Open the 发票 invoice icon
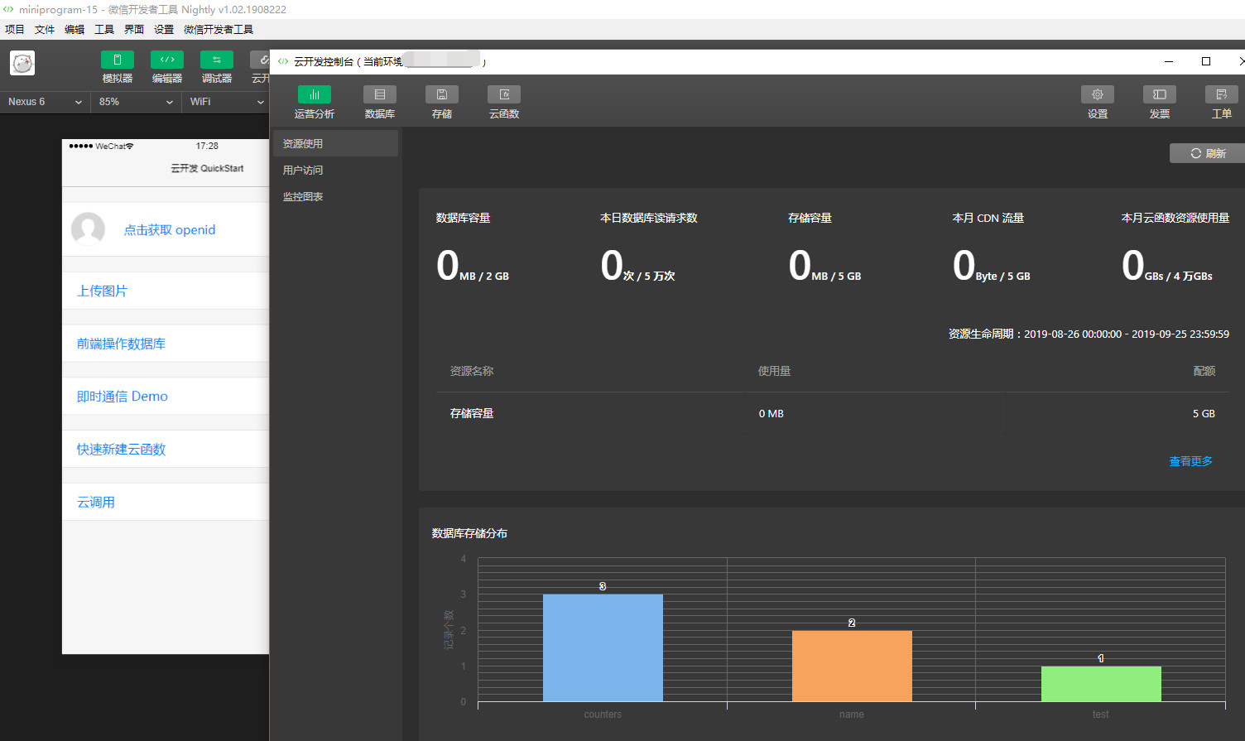The width and height of the screenshot is (1245, 741). click(1160, 94)
